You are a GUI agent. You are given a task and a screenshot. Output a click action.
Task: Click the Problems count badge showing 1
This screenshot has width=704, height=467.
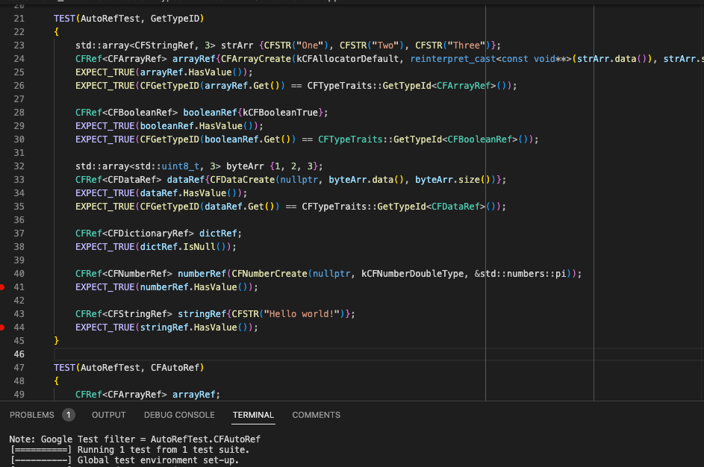67,415
